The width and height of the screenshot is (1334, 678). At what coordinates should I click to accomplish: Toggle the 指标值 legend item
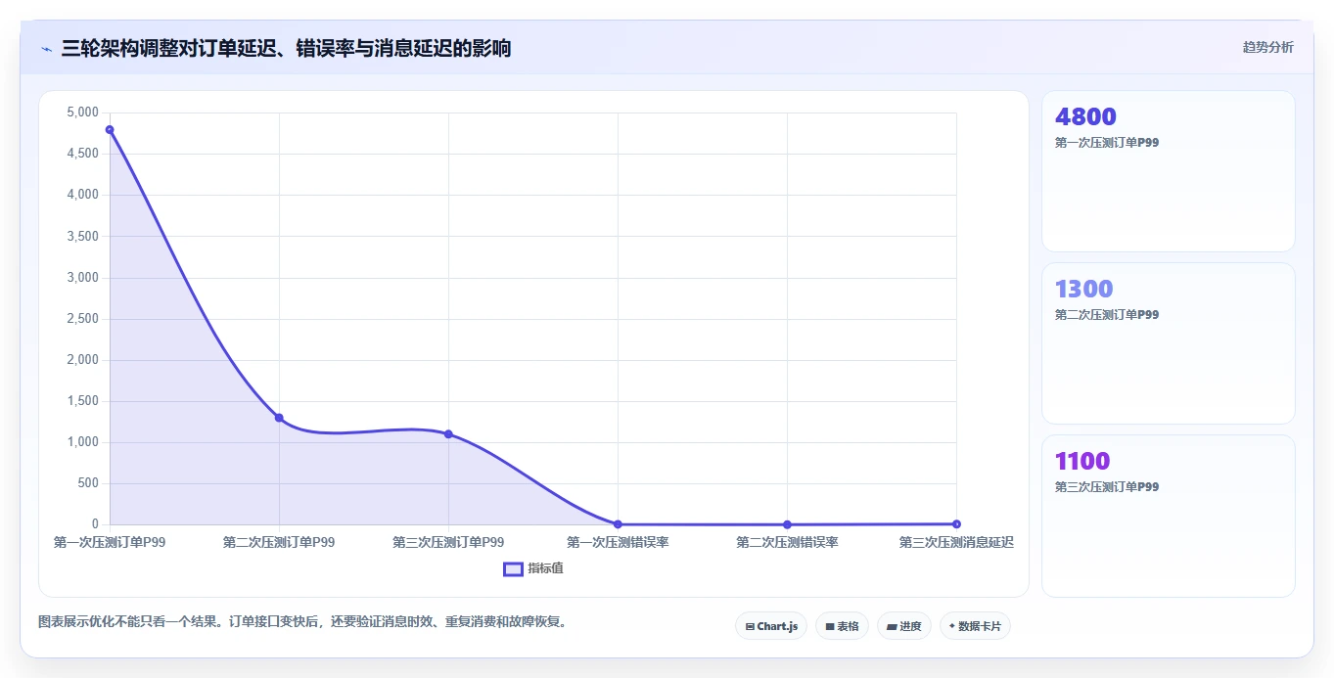click(533, 569)
